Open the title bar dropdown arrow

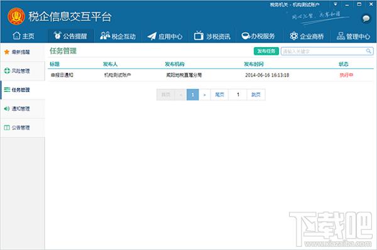coord(336,4)
